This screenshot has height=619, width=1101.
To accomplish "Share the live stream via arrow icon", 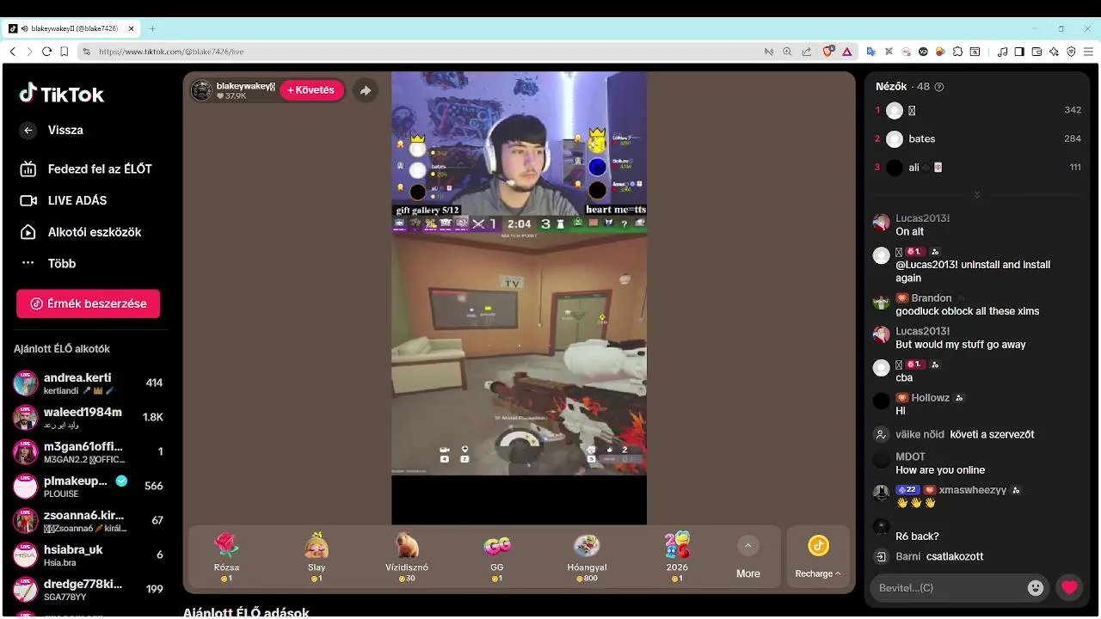I will pyautogui.click(x=366, y=90).
